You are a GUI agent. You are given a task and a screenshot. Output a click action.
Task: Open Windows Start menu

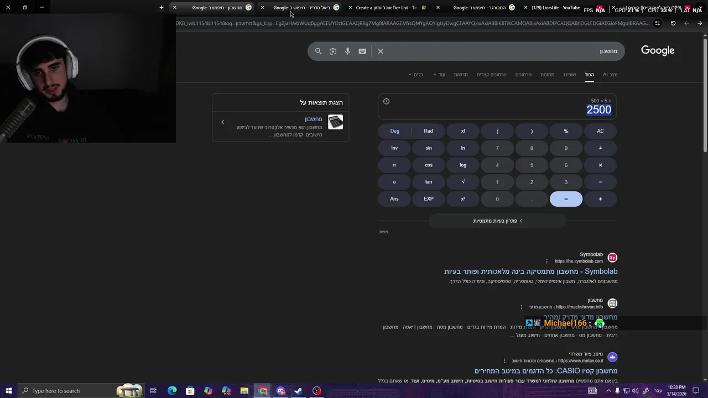(x=8, y=391)
